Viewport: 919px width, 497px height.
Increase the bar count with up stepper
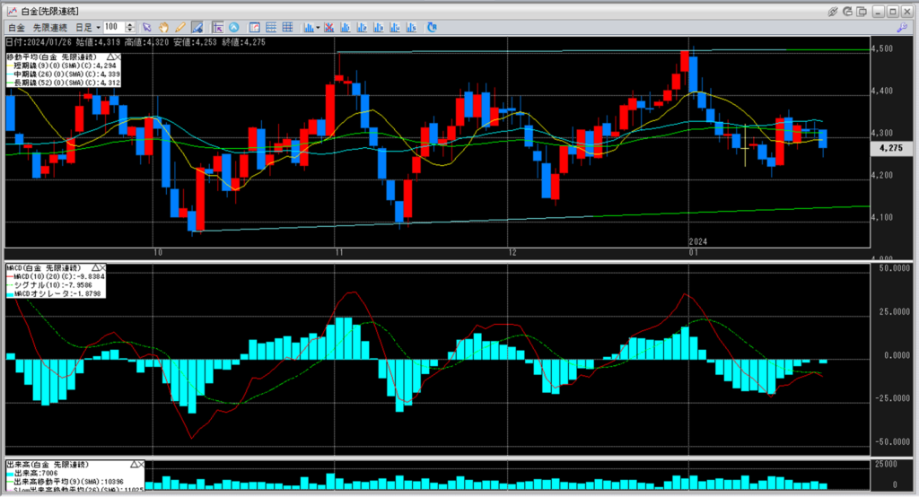point(130,24)
